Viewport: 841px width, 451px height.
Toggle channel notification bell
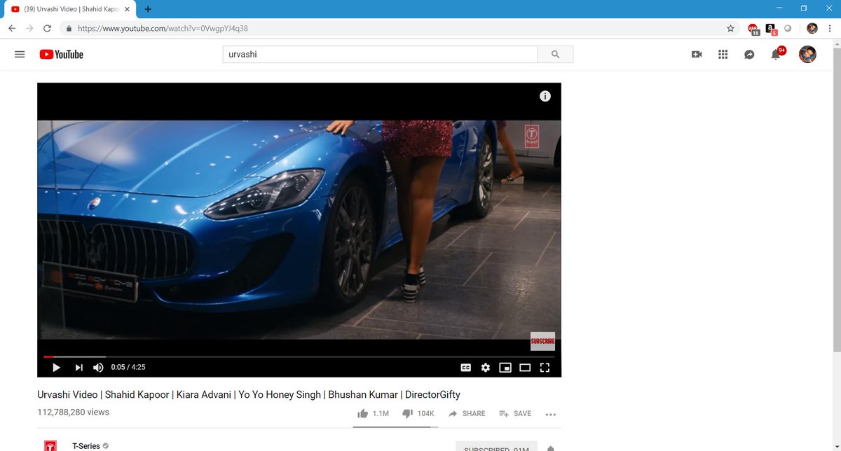coord(551,447)
